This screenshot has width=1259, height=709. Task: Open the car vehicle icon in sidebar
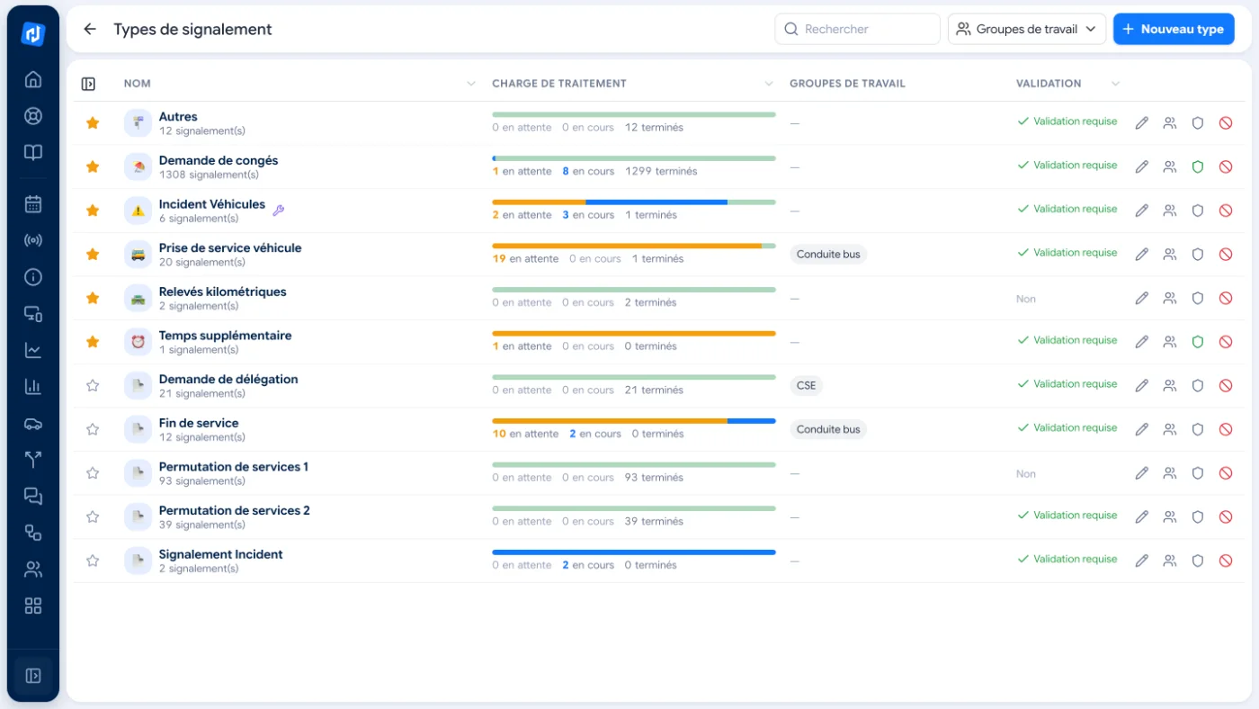(x=33, y=423)
